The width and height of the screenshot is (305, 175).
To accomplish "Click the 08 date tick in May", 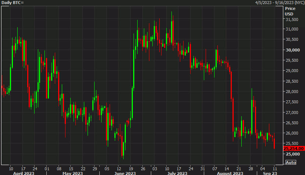I will pyautogui.click(x=59, y=169).
